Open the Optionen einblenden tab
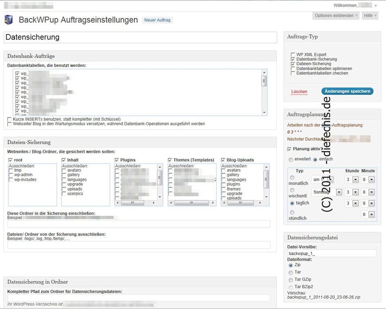386x309 pixels. click(336, 16)
